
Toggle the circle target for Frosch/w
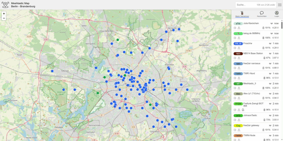pyautogui.click(x=235, y=48)
